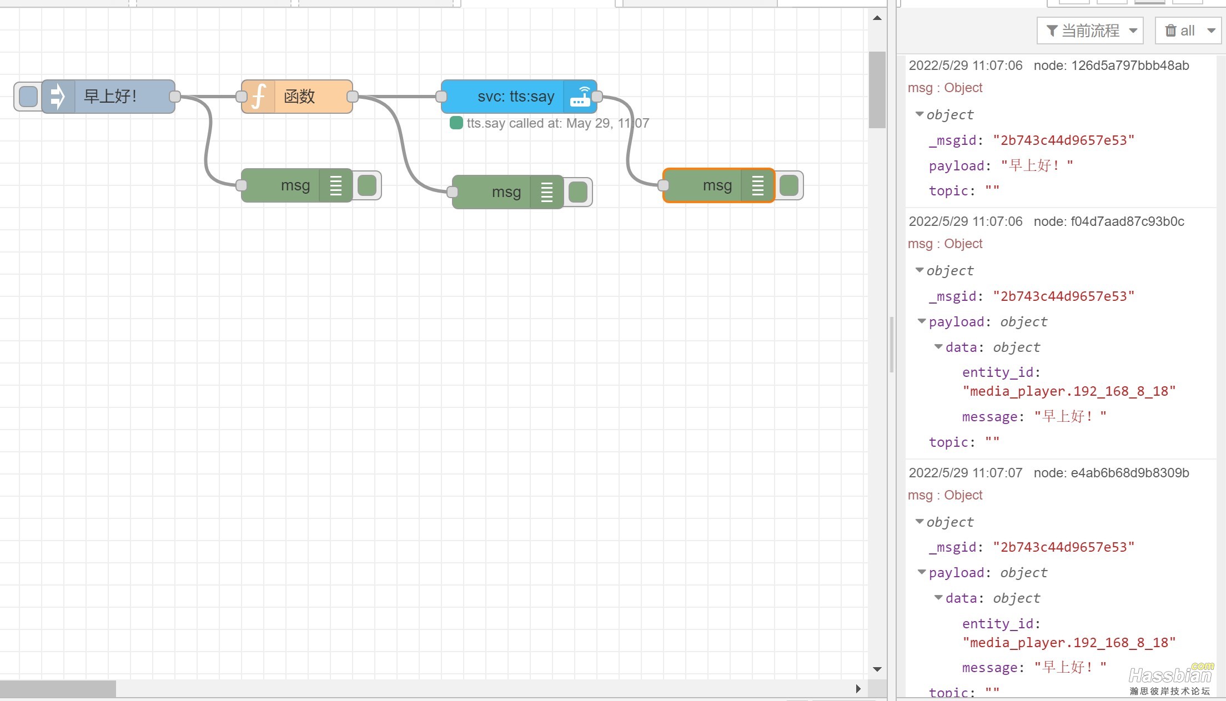Collapse data object in third debug message
Image resolution: width=1226 pixels, height=701 pixels.
point(938,598)
